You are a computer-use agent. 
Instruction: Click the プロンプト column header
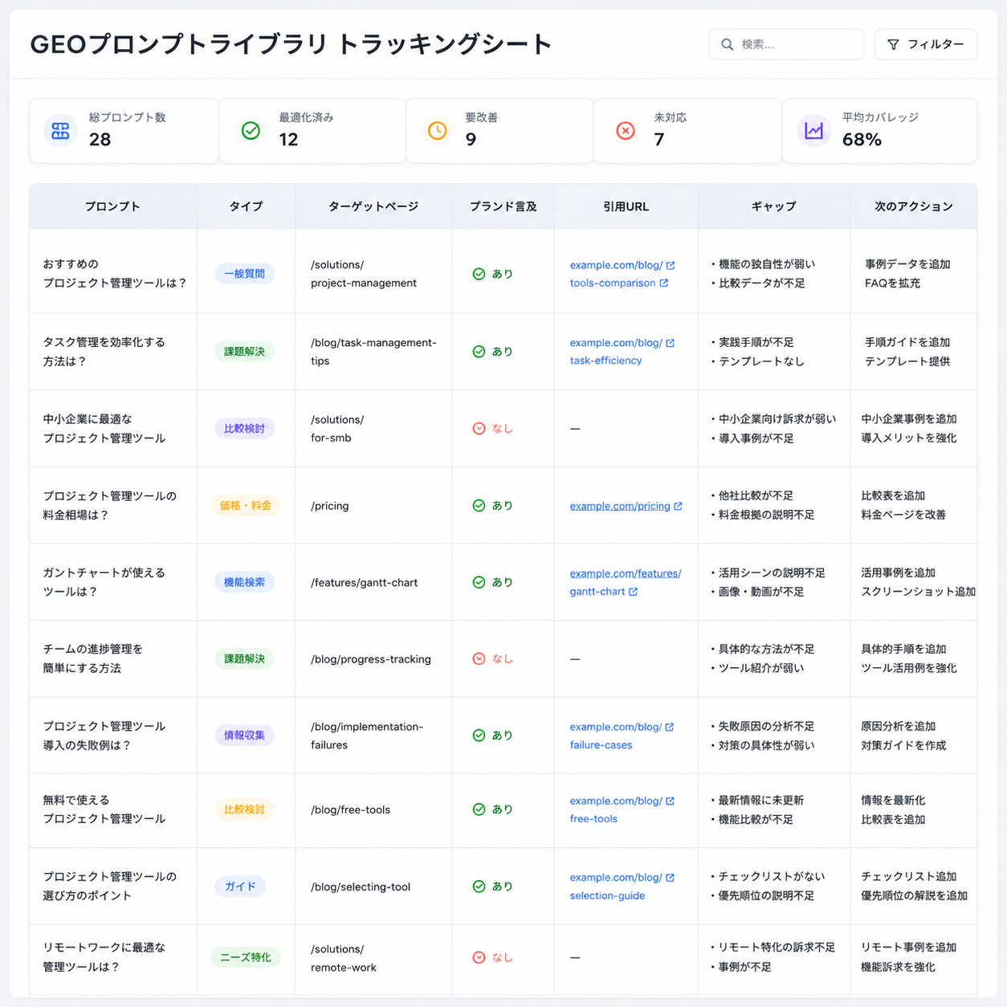click(113, 206)
